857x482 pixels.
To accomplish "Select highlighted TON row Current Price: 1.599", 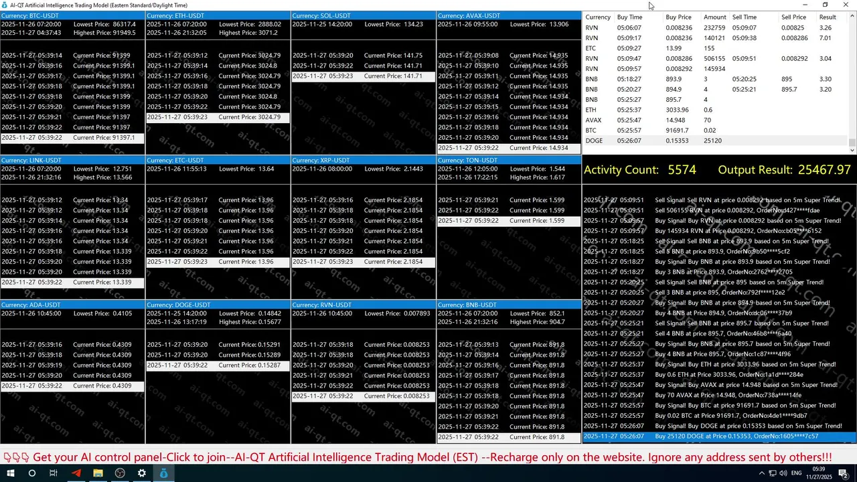I will (x=509, y=221).
